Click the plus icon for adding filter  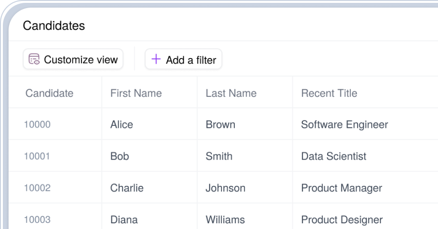tap(156, 59)
